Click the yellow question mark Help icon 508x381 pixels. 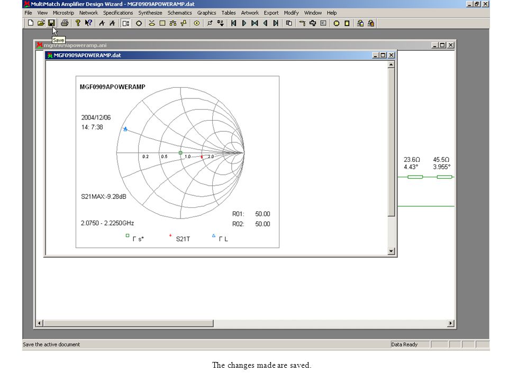[78, 23]
